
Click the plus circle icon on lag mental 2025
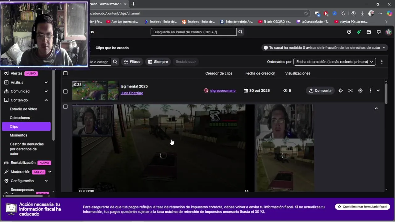click(360, 91)
